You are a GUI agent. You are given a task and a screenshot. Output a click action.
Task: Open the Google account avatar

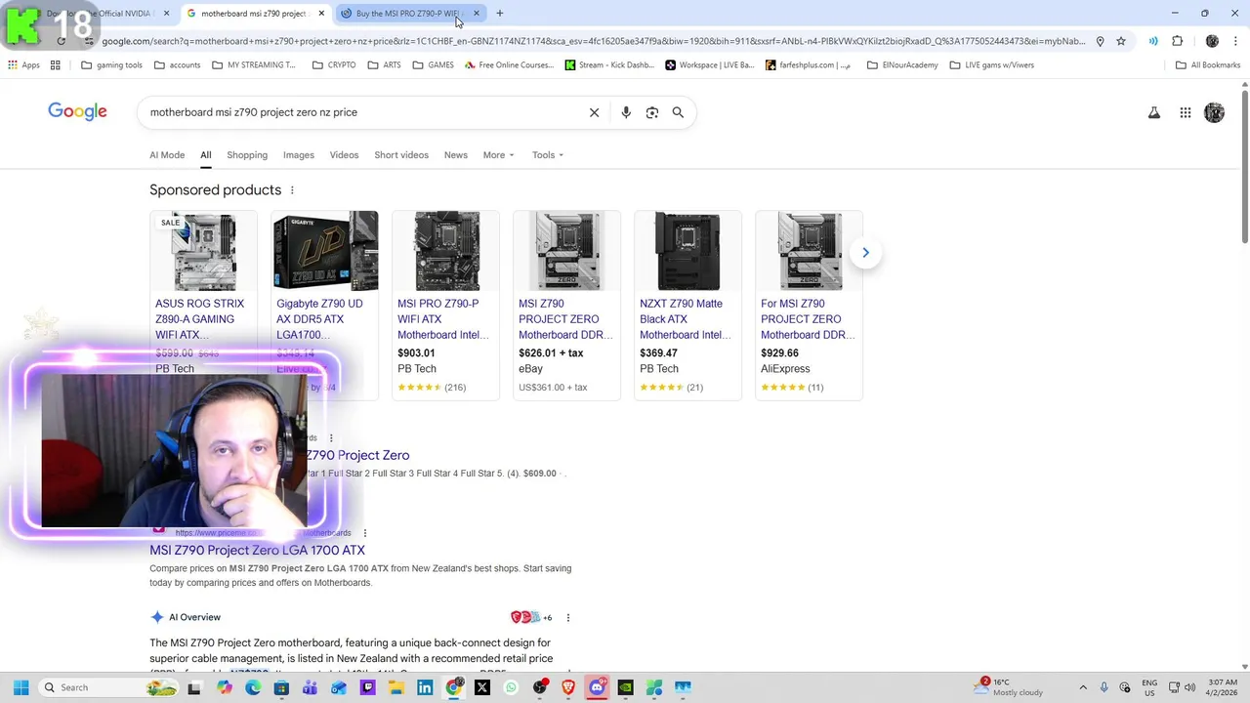point(1214,113)
